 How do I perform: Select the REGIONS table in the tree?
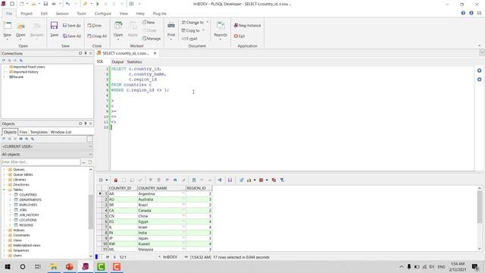pos(26,225)
